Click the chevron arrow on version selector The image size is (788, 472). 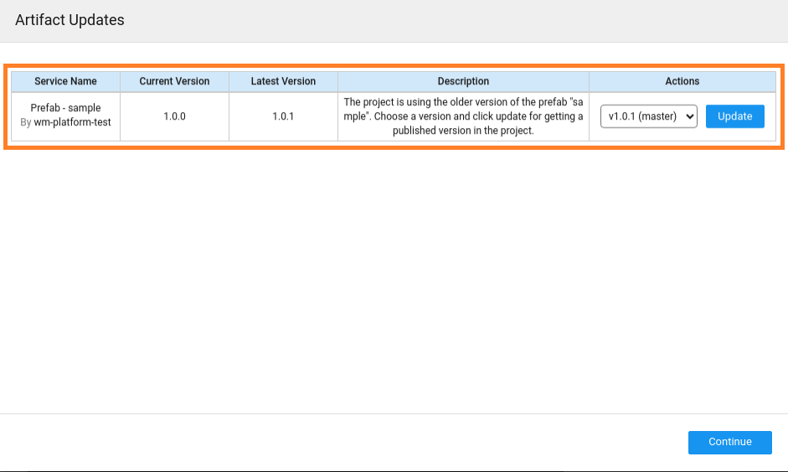pyautogui.click(x=690, y=116)
